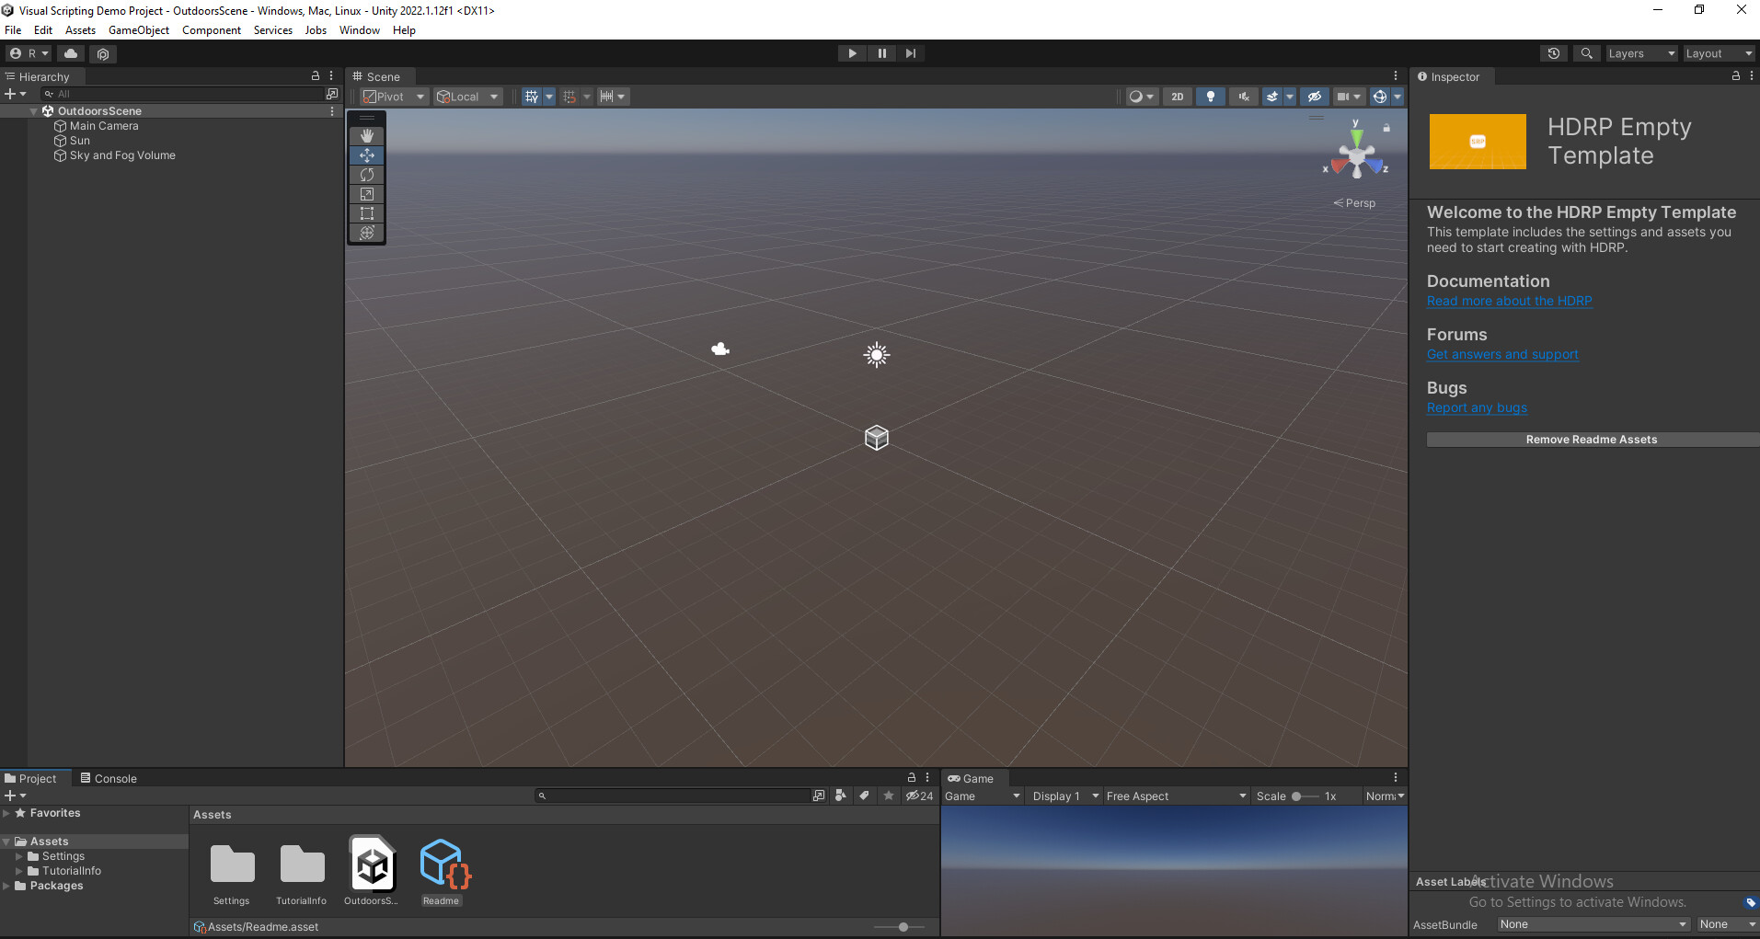Click the volume cube gizmo in Scene view
Screen dimensions: 1760x939
tap(877, 438)
